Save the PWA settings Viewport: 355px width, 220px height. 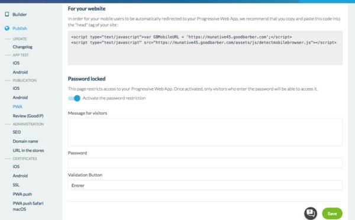(332, 213)
